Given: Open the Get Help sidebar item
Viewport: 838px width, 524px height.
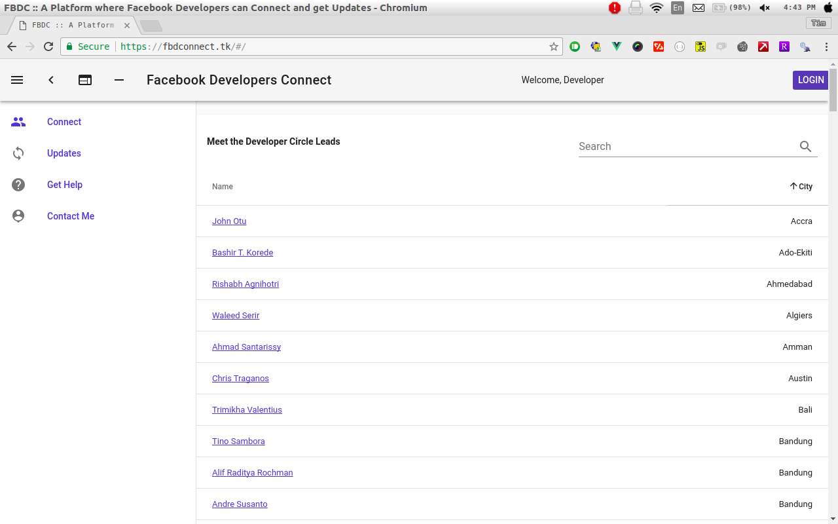Looking at the screenshot, I should 98,185.
